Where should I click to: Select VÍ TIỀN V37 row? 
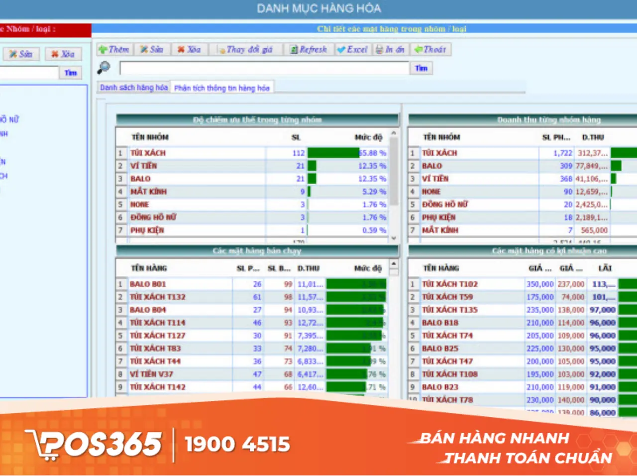click(252, 374)
